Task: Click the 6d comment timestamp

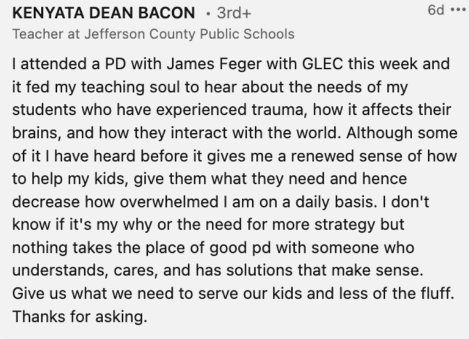Action: click(436, 10)
